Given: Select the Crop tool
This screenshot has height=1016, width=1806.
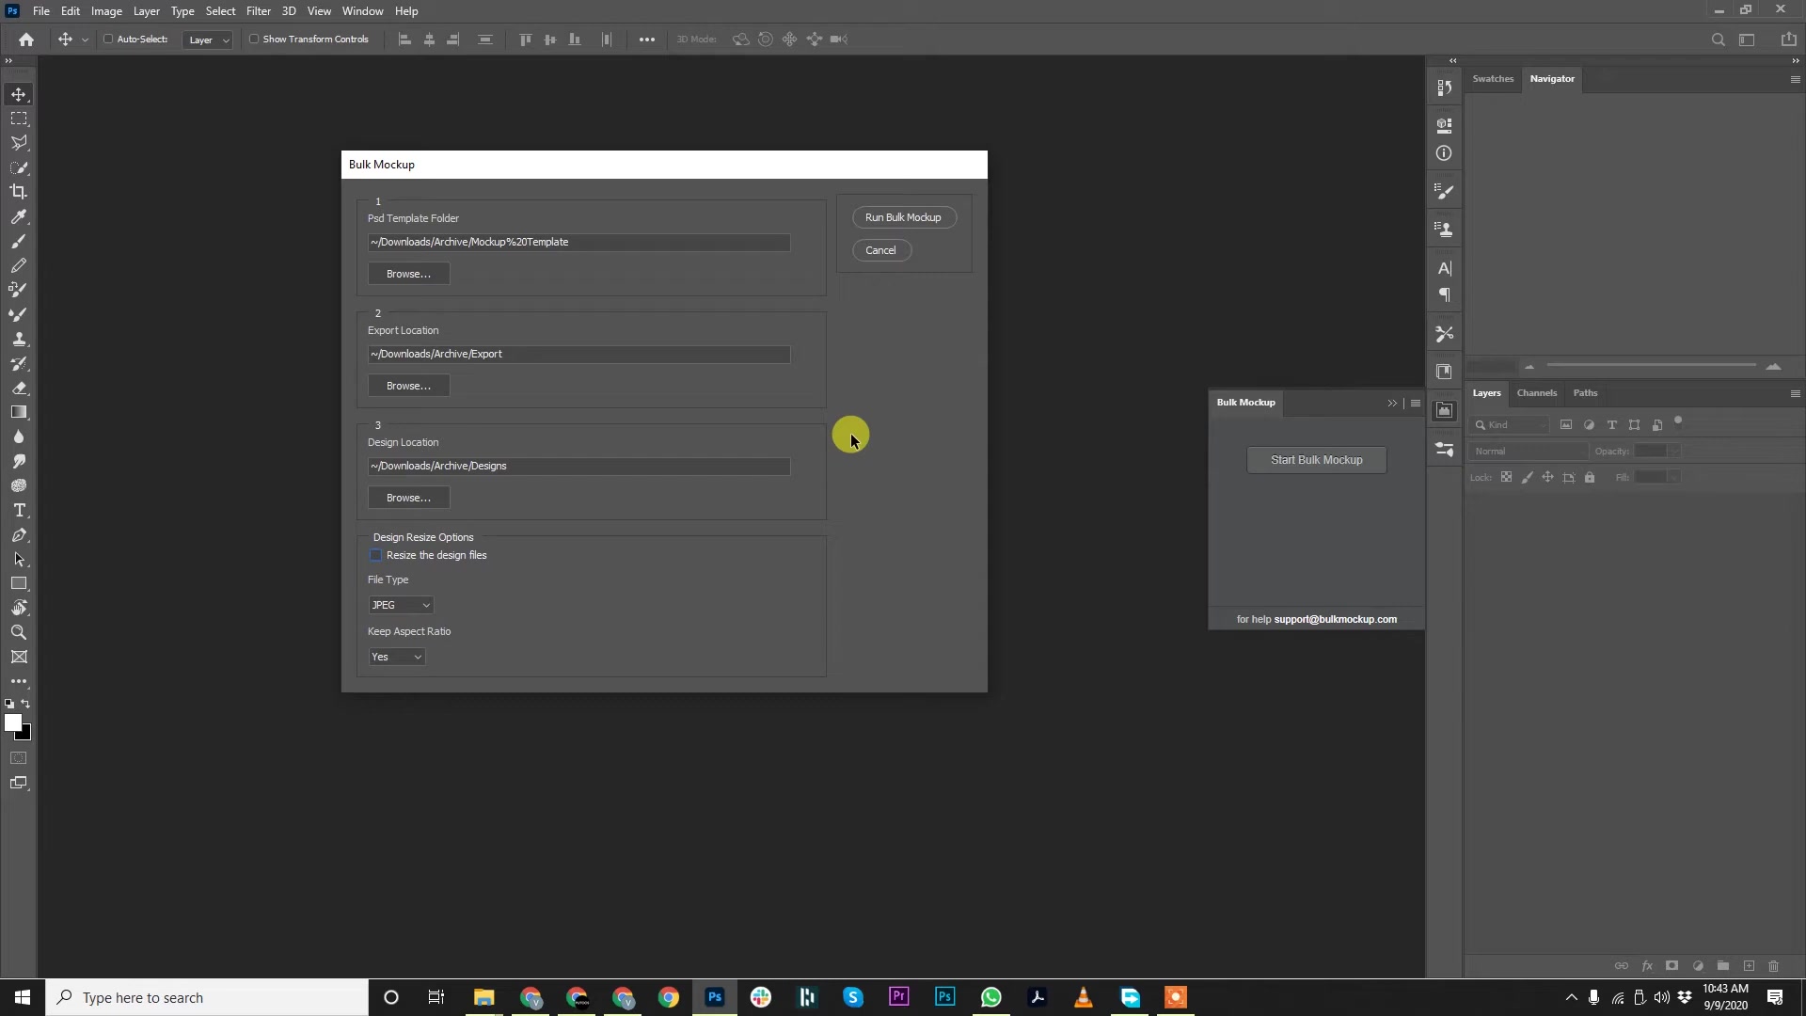Looking at the screenshot, I should point(19,191).
